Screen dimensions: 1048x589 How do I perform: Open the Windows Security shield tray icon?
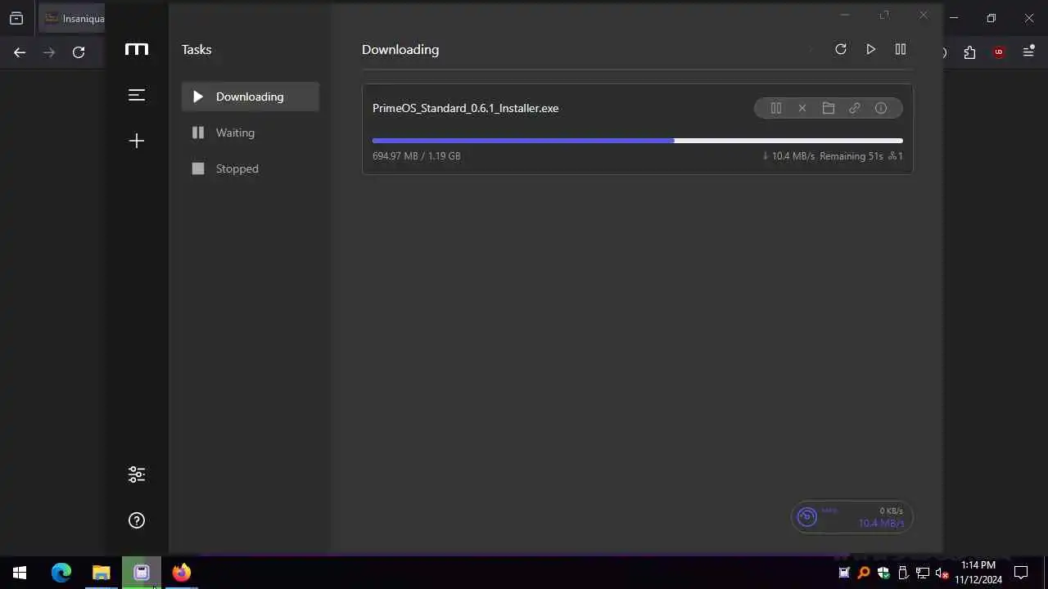[x=883, y=573]
